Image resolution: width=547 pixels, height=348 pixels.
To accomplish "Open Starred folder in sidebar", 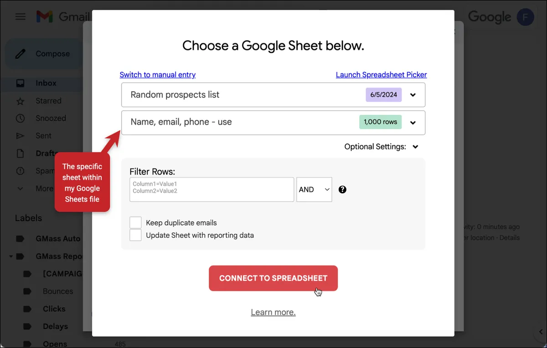I will [x=48, y=101].
